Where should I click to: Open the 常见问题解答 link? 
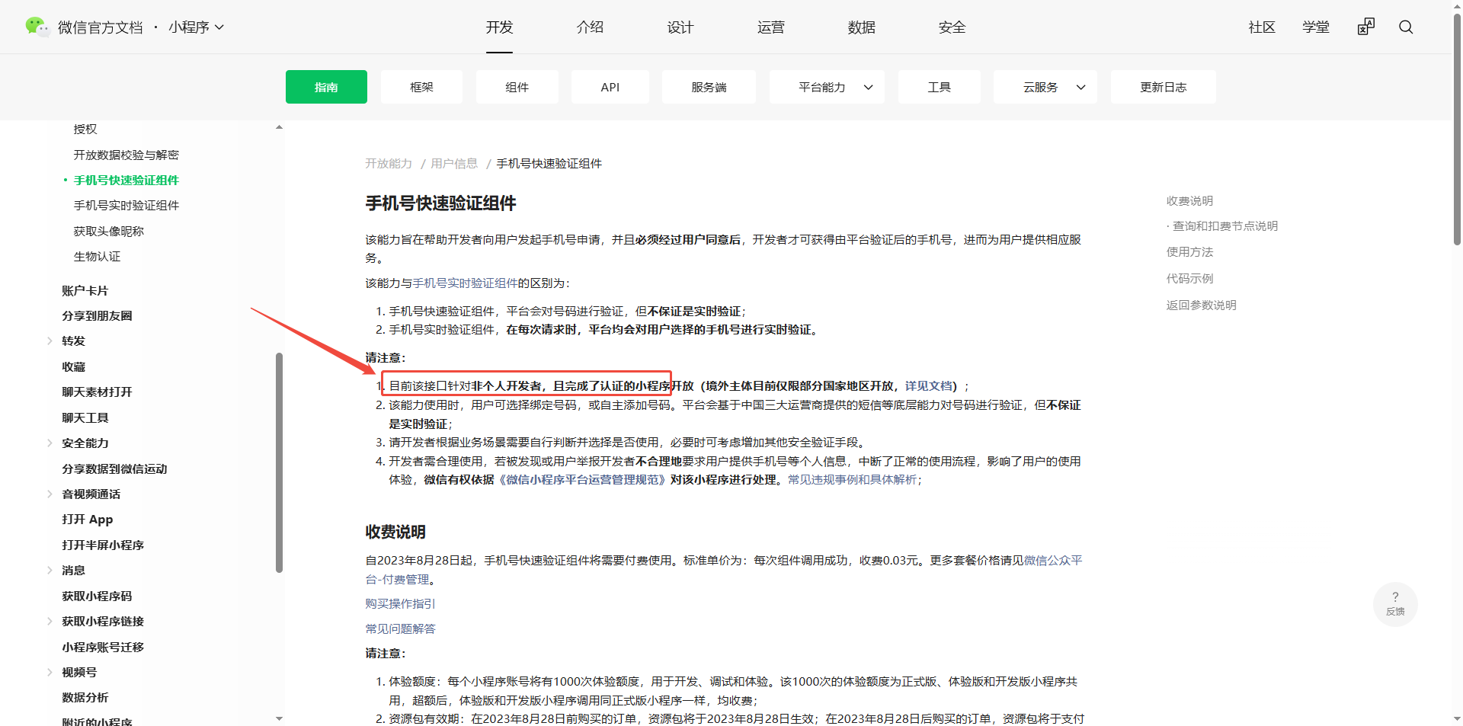coord(400,629)
